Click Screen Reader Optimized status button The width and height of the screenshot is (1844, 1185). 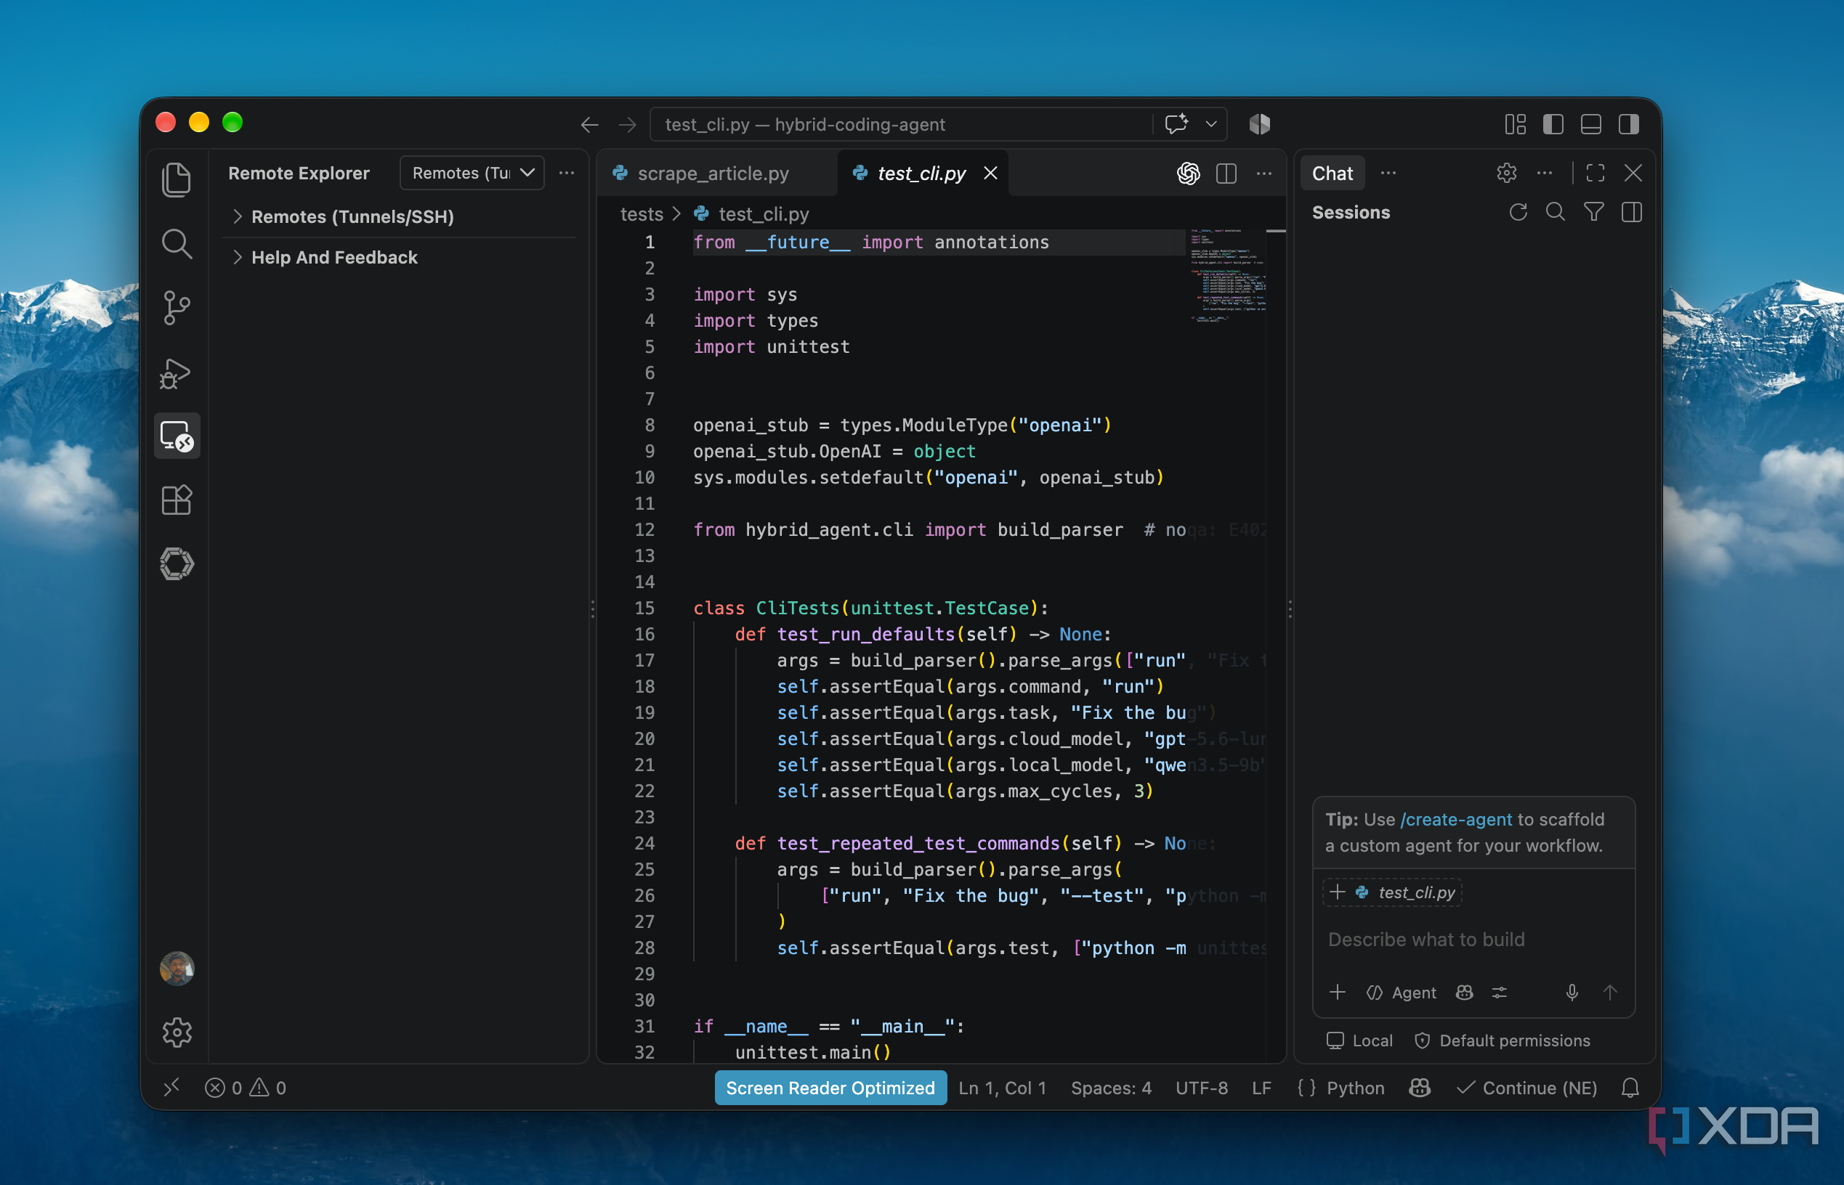(830, 1088)
